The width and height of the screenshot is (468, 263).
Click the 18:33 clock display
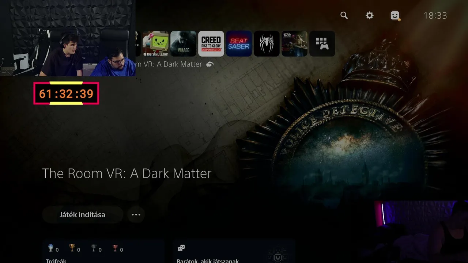[435, 15]
